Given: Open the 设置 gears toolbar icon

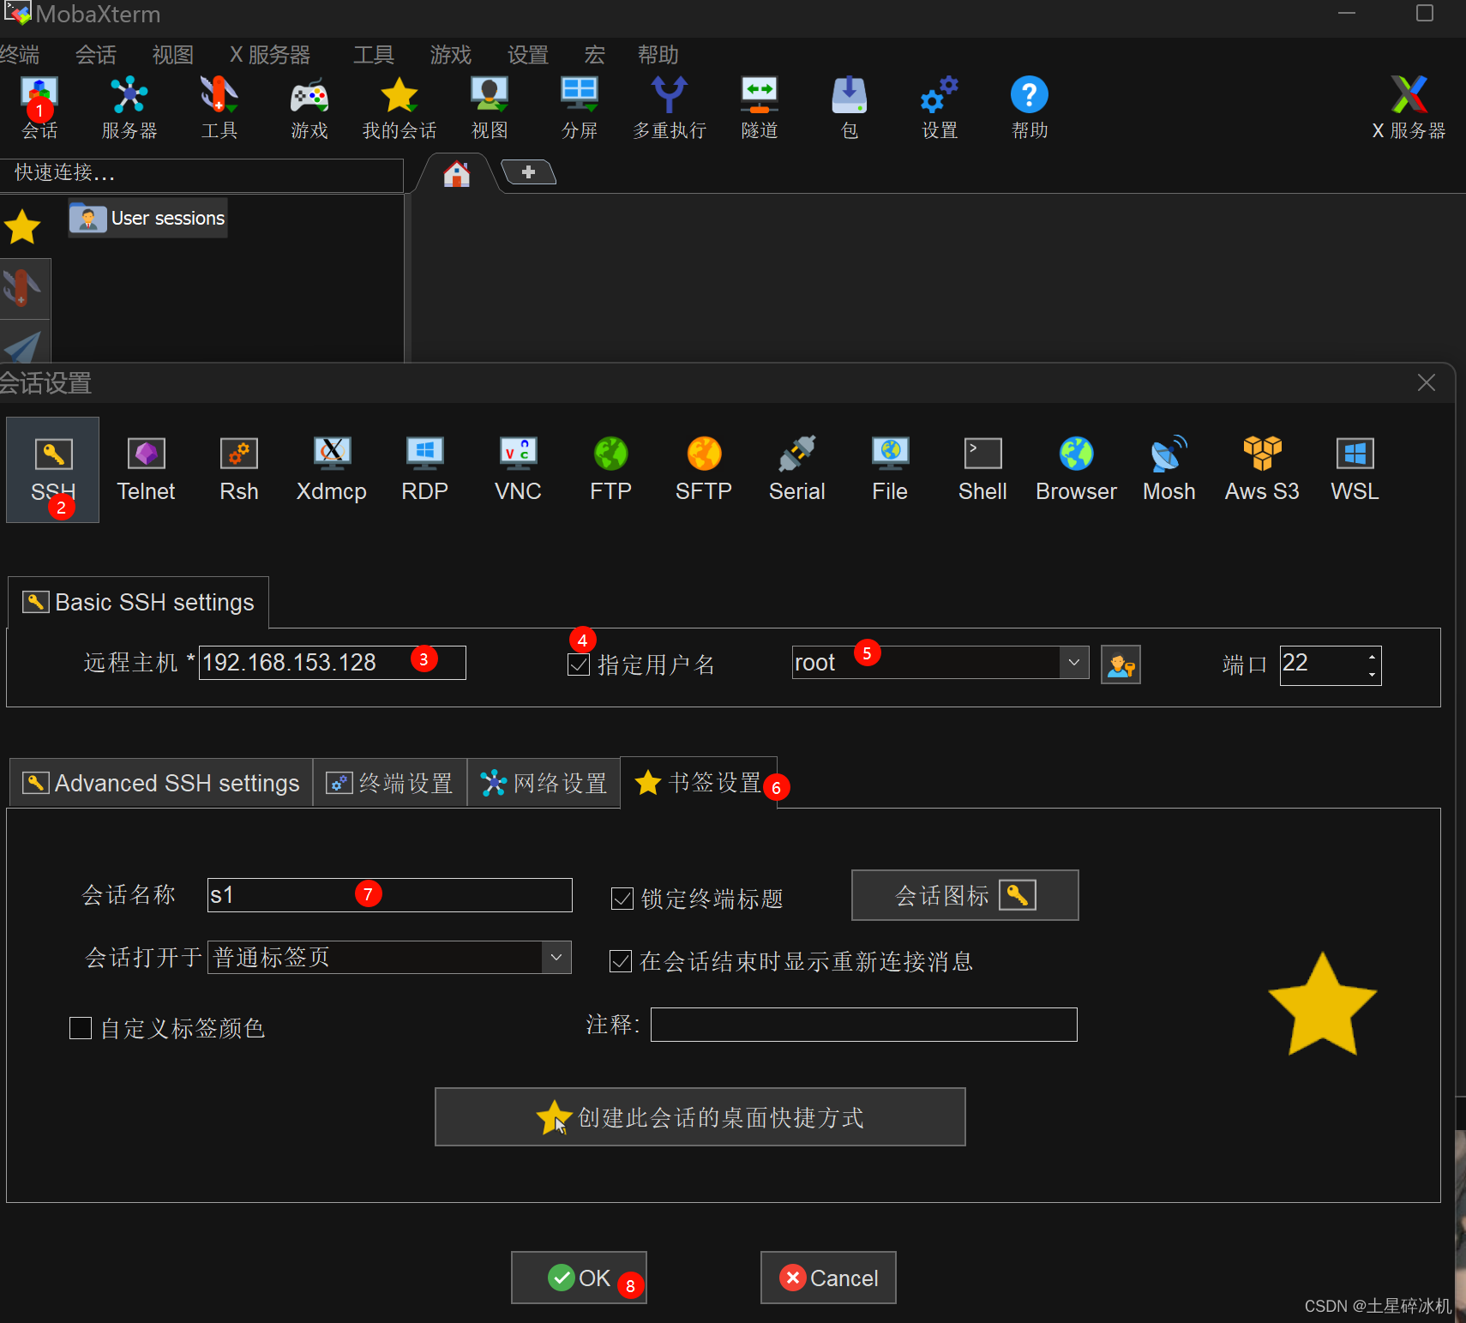Looking at the screenshot, I should pyautogui.click(x=940, y=108).
